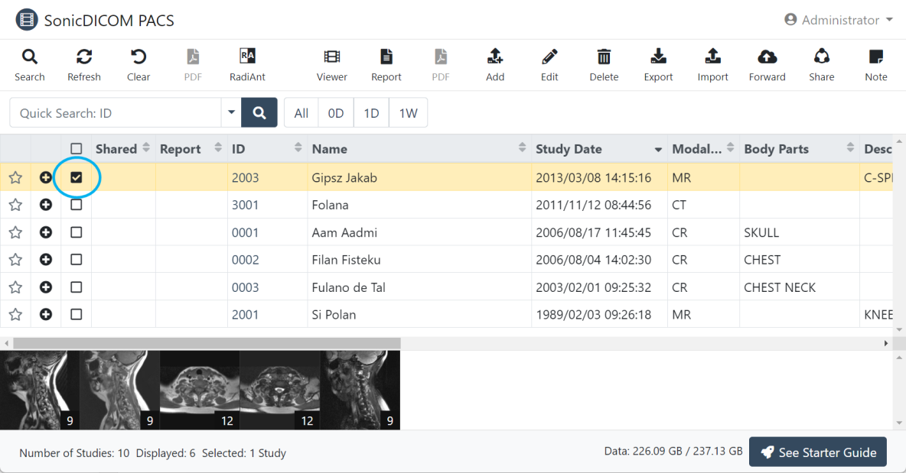
Task: Open the Viewer tool
Action: [331, 65]
